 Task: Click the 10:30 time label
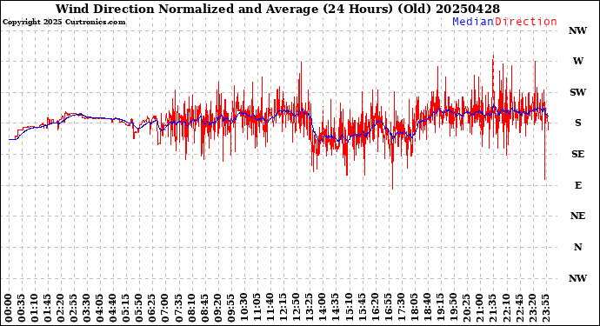click(x=243, y=308)
